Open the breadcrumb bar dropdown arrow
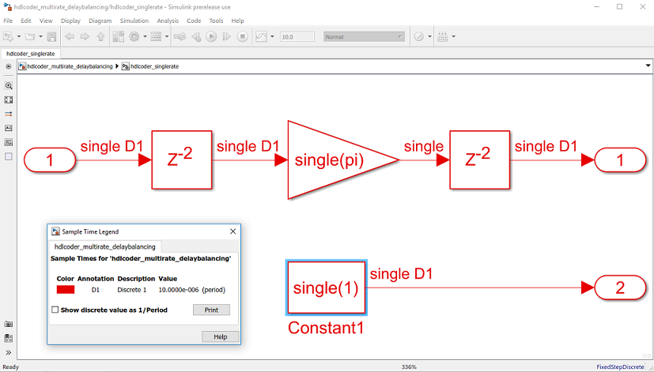 pos(648,66)
